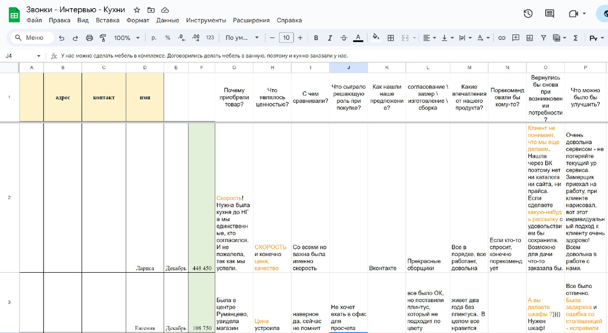The image size is (608, 333).
Task: Star the document with the star icon
Action: [x=137, y=10]
